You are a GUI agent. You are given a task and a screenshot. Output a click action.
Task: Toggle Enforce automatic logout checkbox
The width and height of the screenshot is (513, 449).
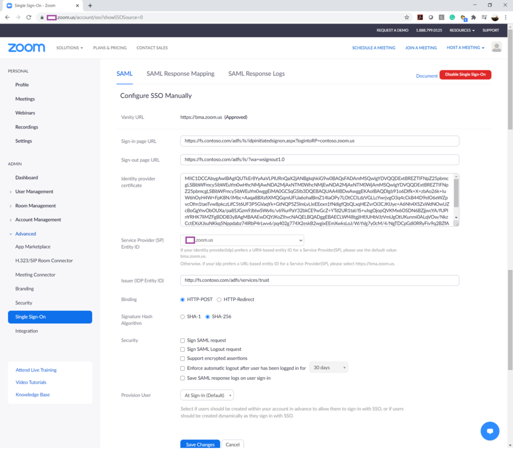tap(182, 368)
